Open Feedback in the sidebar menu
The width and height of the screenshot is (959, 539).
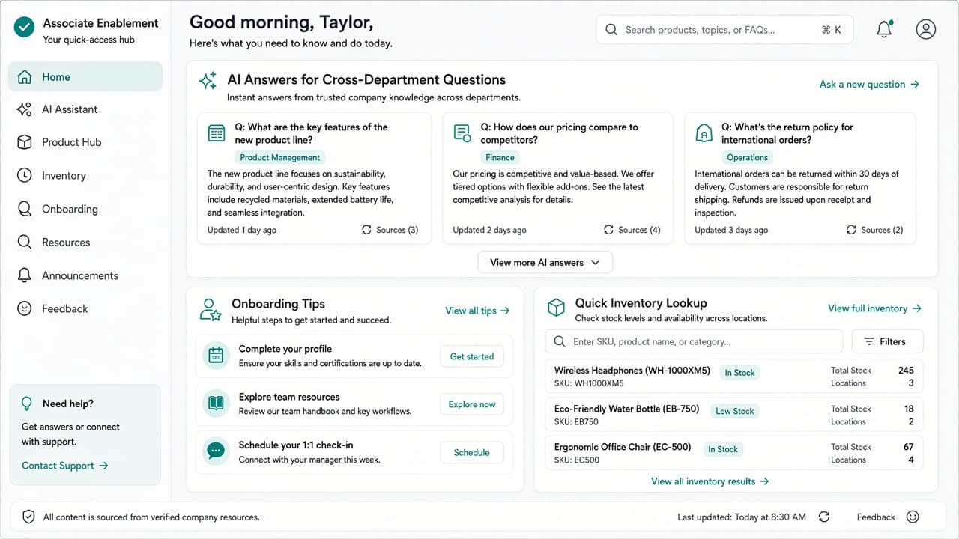85,308
